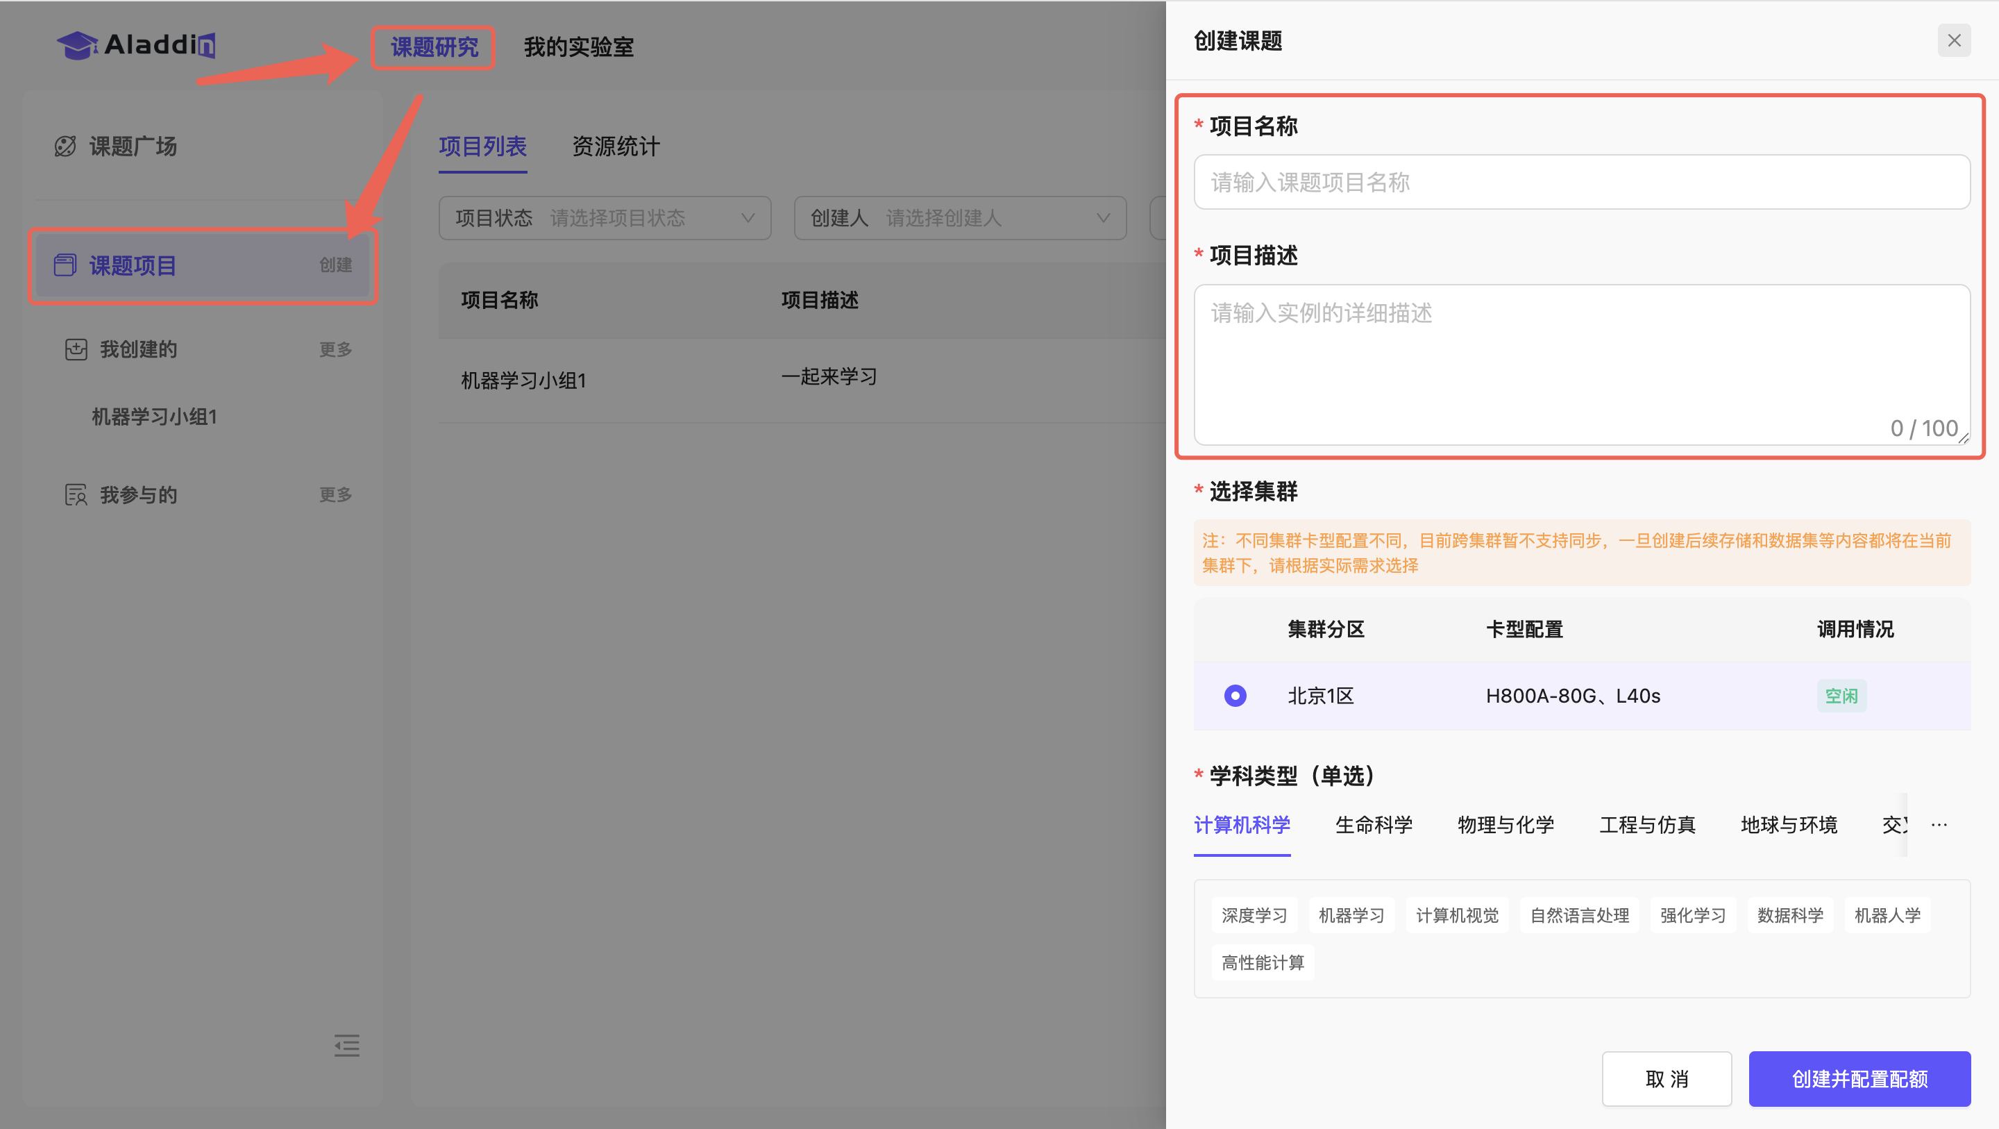Click the 我创建的 sidebar icon
Image resolution: width=1999 pixels, height=1129 pixels.
coord(76,349)
